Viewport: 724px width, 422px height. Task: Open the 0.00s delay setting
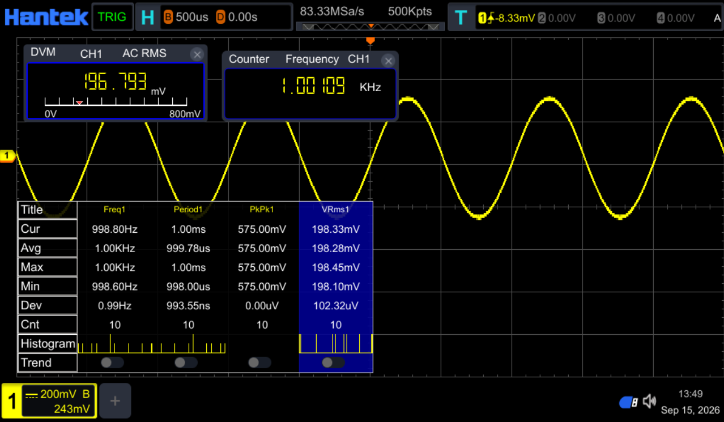point(237,17)
